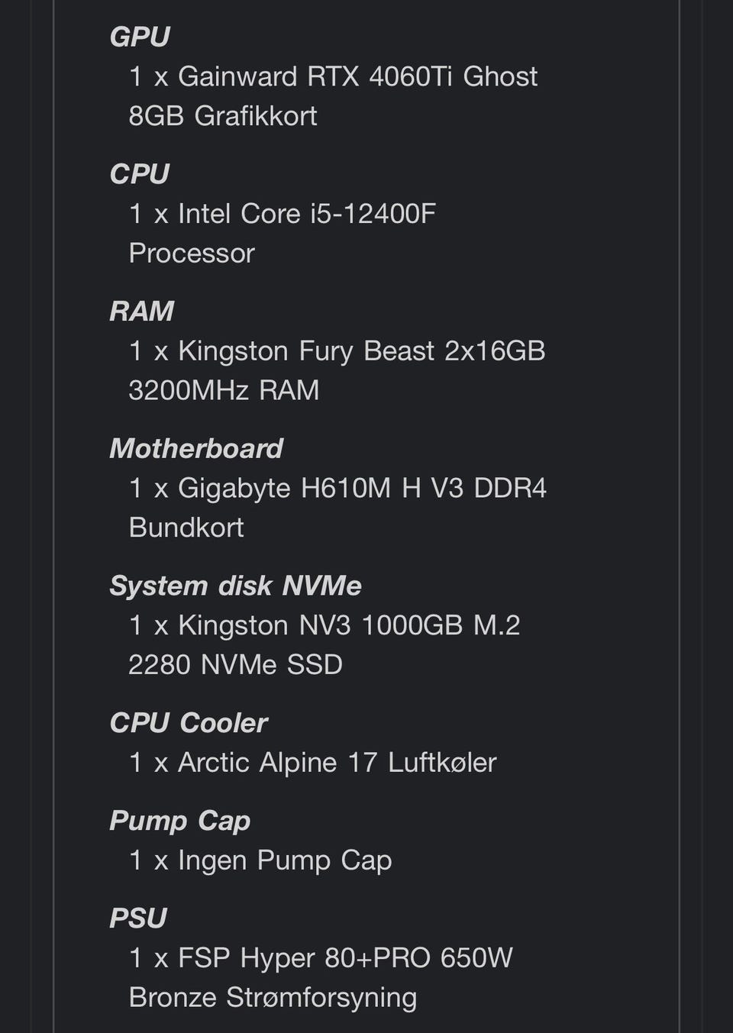Click the word Bundkort
Image resolution: width=733 pixels, height=1033 pixels.
click(186, 528)
